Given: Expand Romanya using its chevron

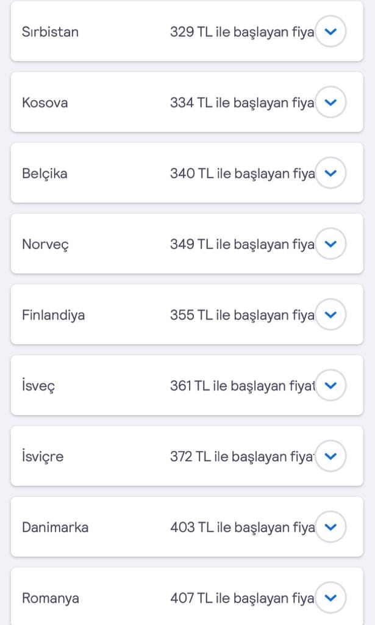Looking at the screenshot, I should [x=330, y=598].
